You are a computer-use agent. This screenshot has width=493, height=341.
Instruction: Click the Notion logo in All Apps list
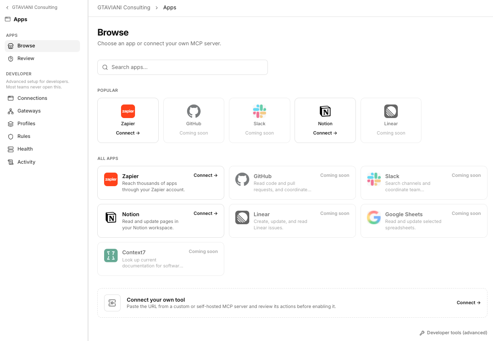click(111, 217)
